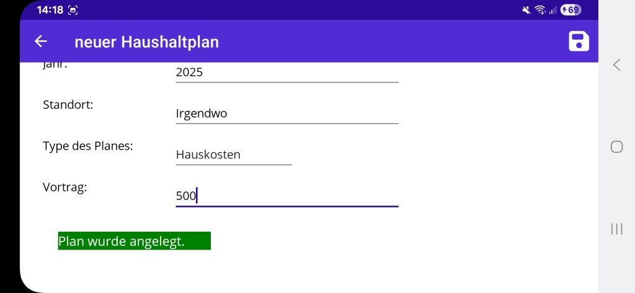635x293 pixels.
Task: Tap the "neuer Haushaltplan" title
Action: tap(146, 42)
